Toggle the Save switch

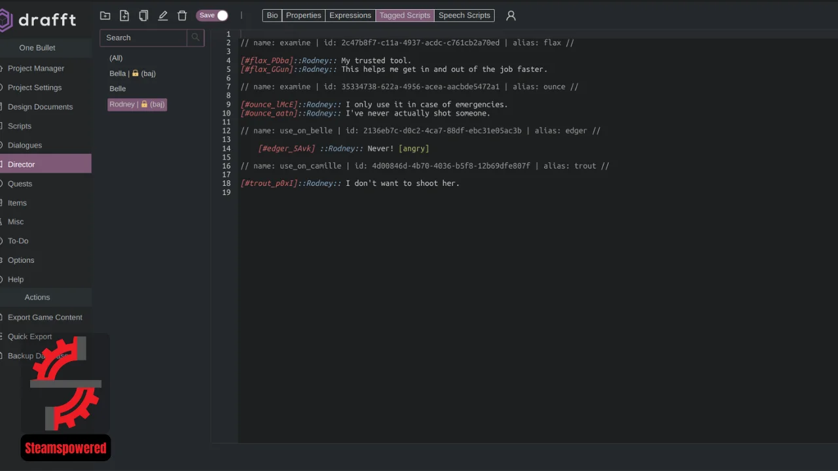(x=212, y=15)
